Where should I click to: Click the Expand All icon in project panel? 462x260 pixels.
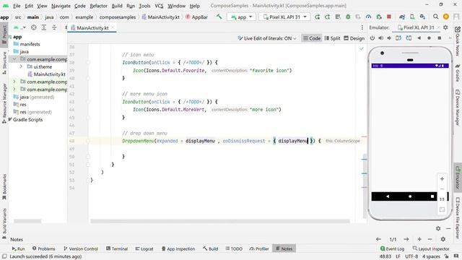pyautogui.click(x=44, y=27)
